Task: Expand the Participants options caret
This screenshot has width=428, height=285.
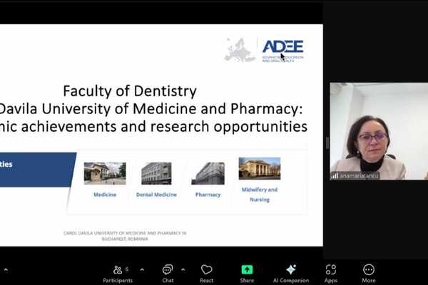Action: pyautogui.click(x=142, y=270)
